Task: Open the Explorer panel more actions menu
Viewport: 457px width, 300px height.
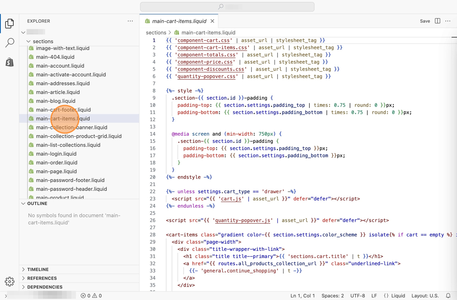Action: click(x=130, y=21)
